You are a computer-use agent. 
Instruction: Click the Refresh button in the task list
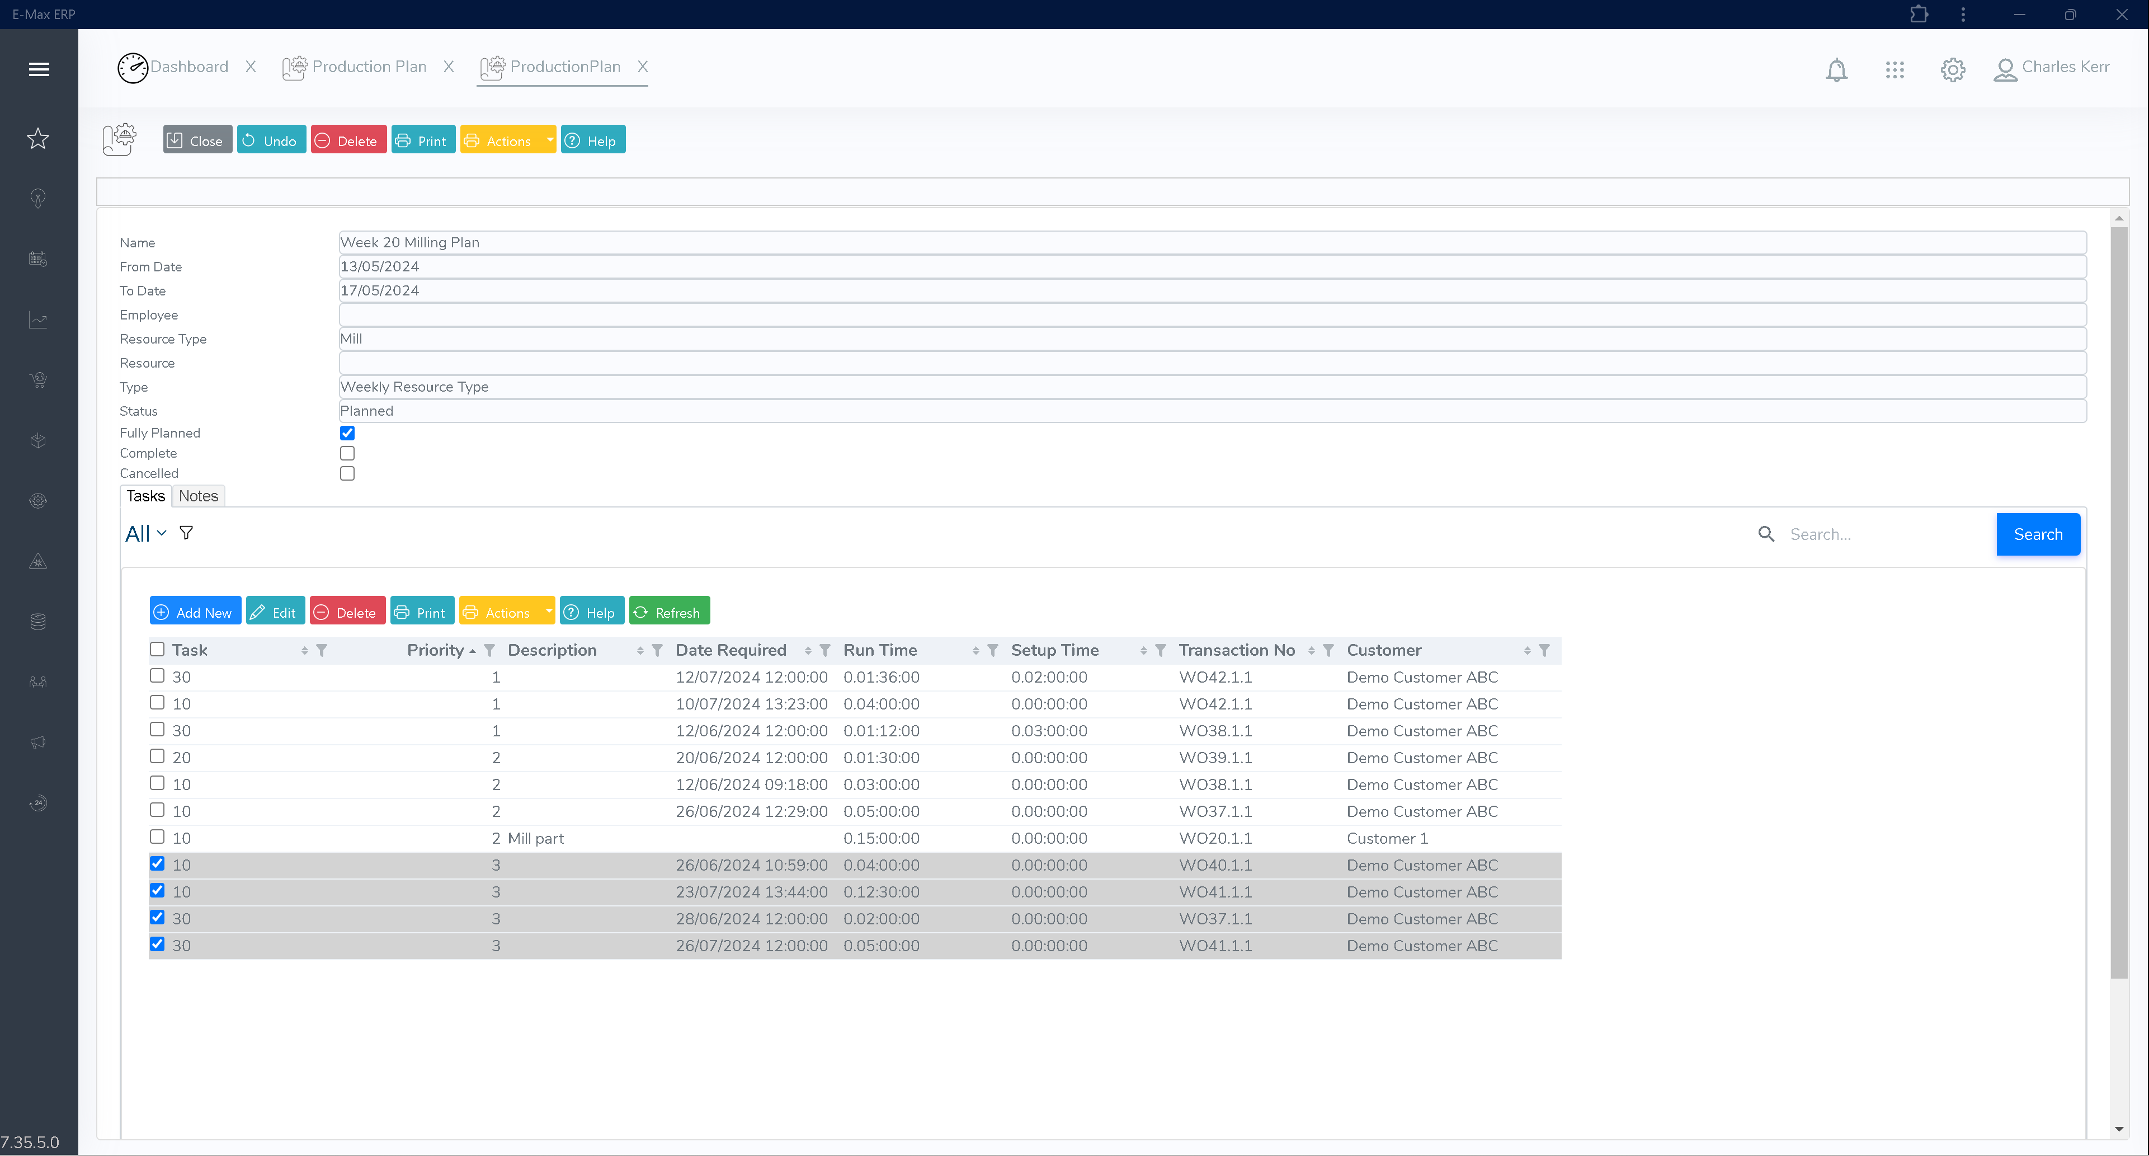tap(669, 610)
